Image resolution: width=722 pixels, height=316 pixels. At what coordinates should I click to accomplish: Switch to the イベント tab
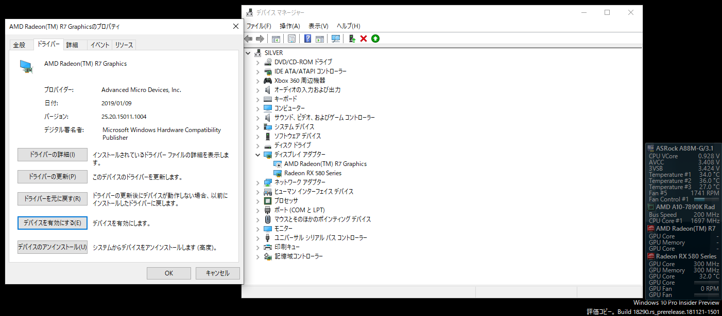pos(100,45)
